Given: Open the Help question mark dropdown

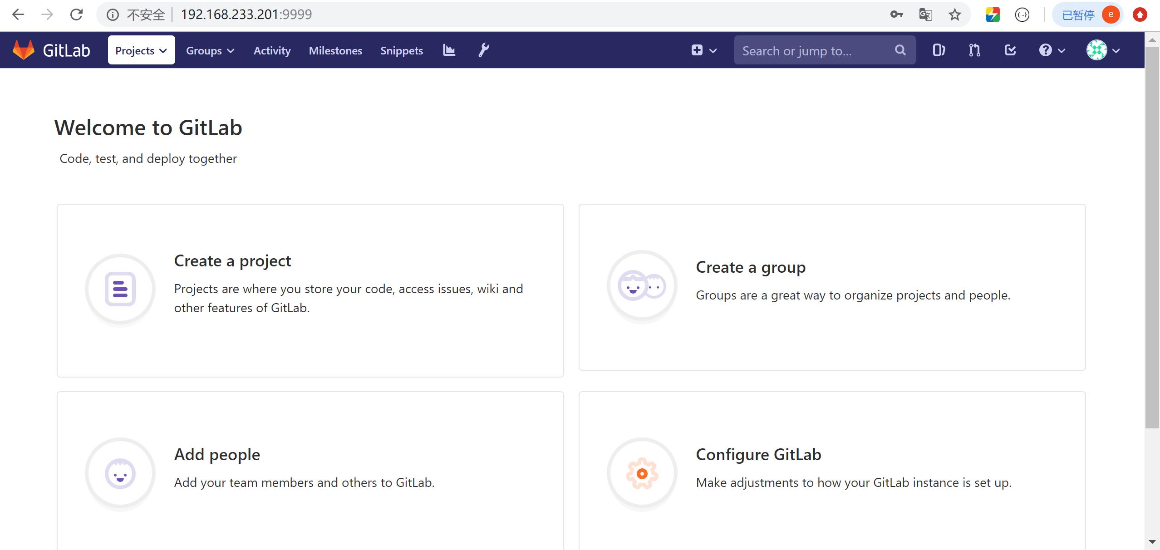Looking at the screenshot, I should pyautogui.click(x=1052, y=50).
